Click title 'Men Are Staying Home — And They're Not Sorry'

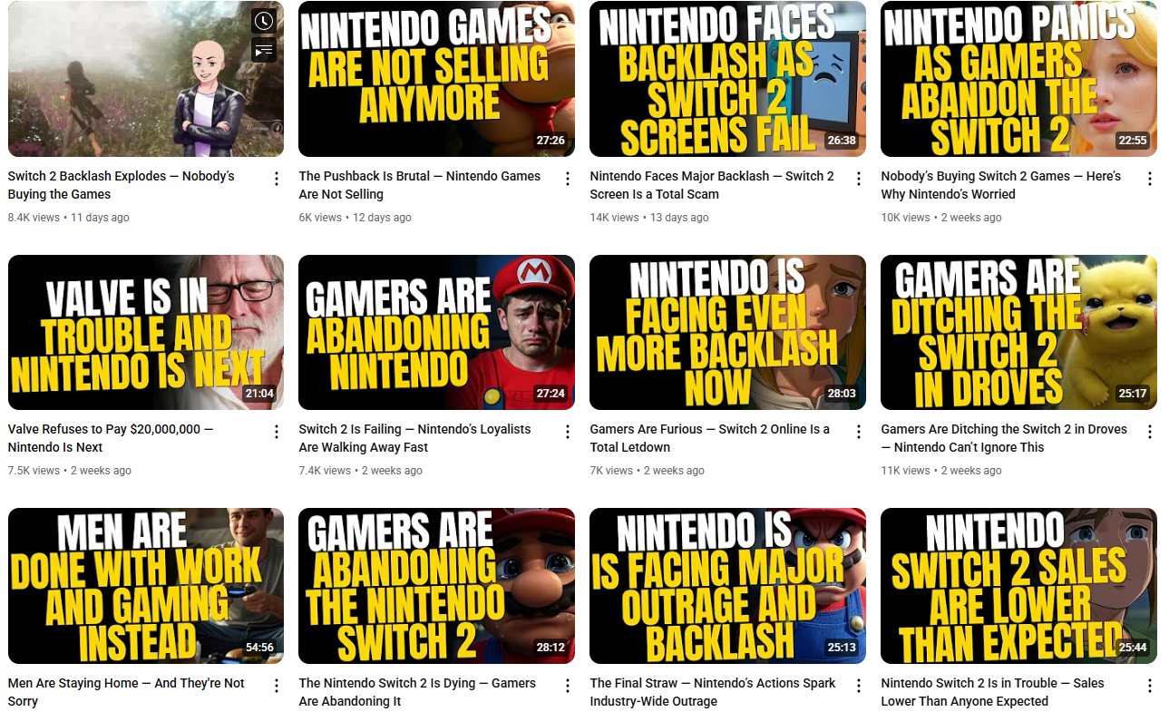pyautogui.click(x=127, y=692)
